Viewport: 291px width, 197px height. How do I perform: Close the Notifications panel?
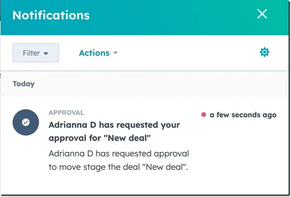point(262,14)
